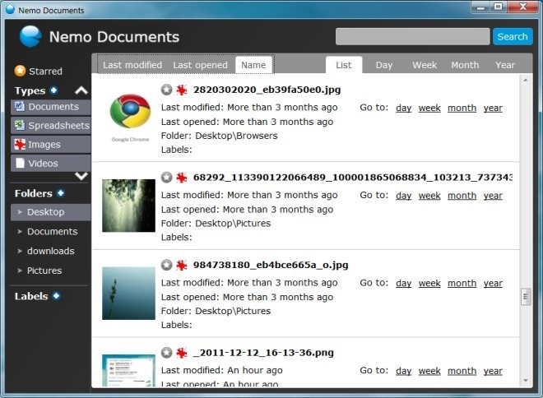Click the page icon beside Videos type

point(20,163)
